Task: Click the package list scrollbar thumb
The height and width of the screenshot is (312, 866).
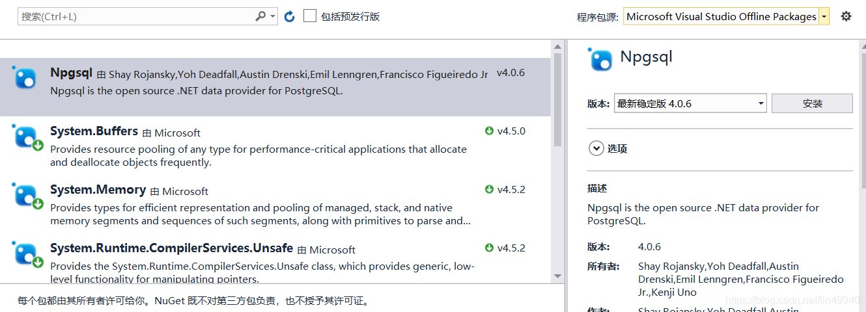Action: pos(557,99)
